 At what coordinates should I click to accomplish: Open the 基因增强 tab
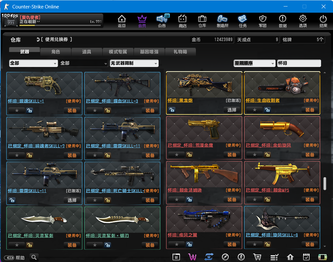click(x=149, y=51)
